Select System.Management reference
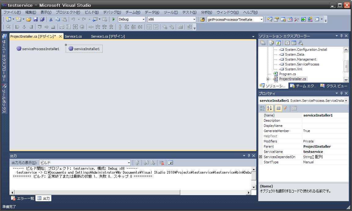The width and height of the screenshot is (352, 211). coord(300,59)
